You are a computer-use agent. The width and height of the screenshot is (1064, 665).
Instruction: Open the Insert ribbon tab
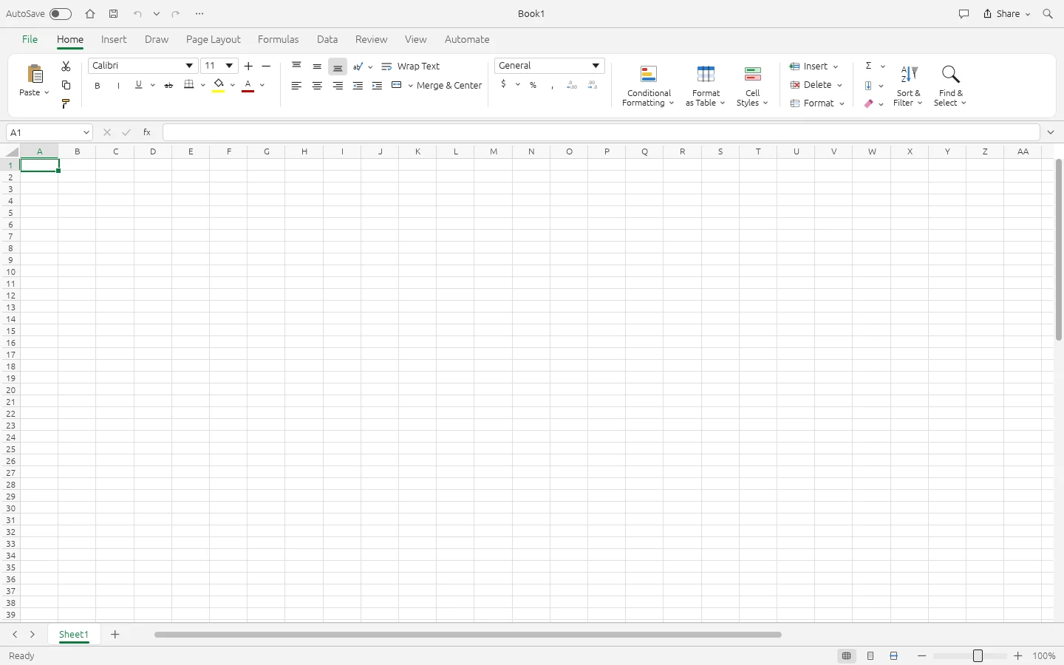point(114,40)
